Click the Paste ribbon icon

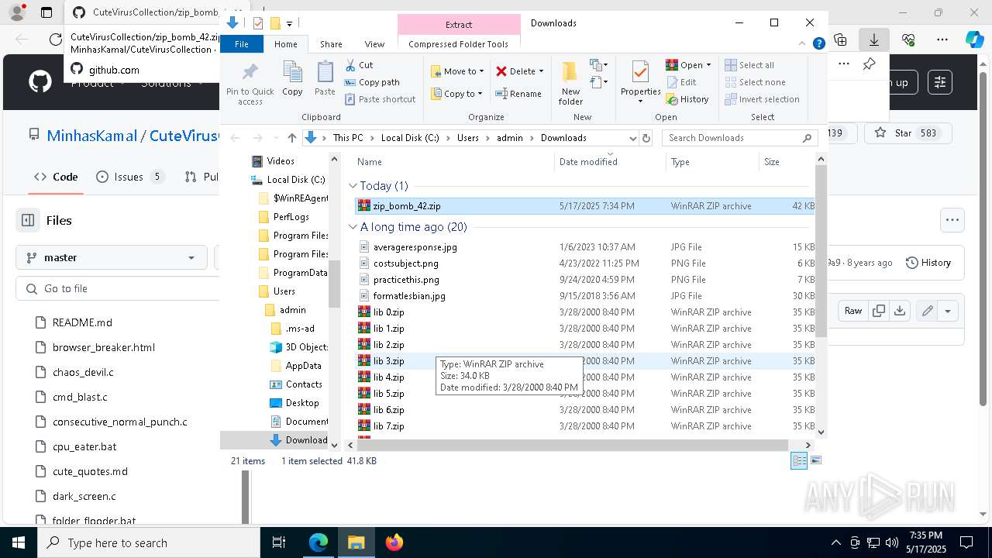325,78
